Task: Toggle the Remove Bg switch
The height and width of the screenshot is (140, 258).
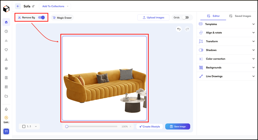Action: [x=41, y=17]
